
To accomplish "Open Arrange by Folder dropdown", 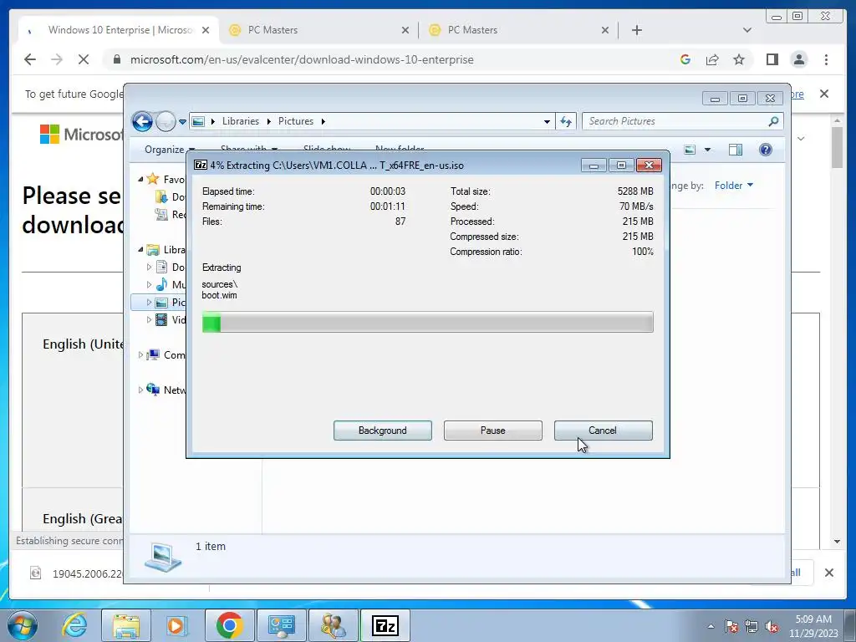I will click(733, 186).
